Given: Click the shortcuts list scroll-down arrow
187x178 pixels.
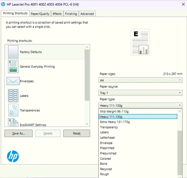Looking at the screenshot, I should [x=87, y=124].
